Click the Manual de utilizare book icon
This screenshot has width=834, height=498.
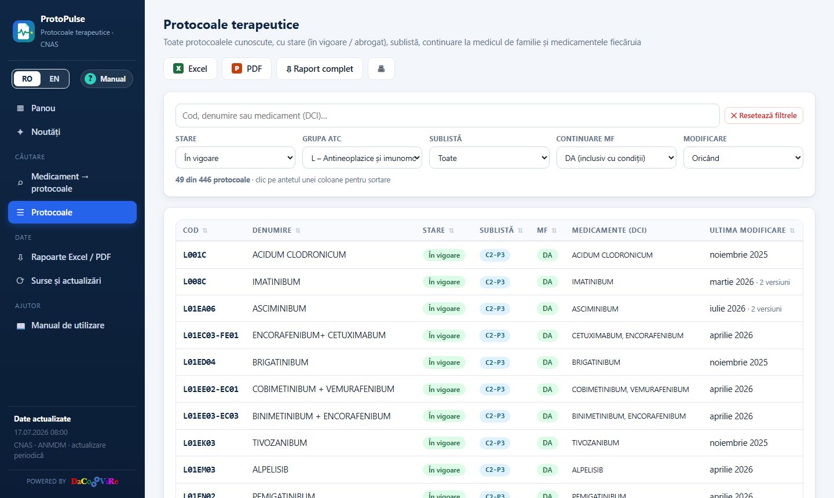point(21,326)
